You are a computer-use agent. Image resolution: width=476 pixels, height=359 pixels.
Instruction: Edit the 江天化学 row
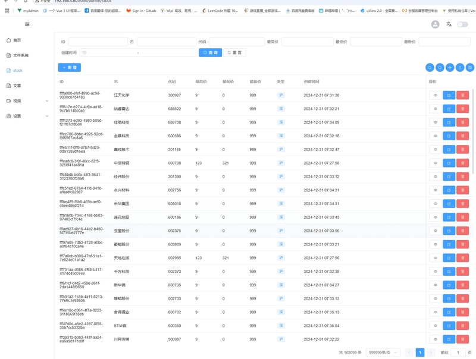[449, 95]
